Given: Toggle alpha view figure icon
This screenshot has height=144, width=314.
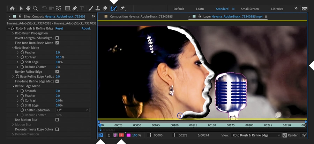Looking at the screenshot, I should (109, 135).
